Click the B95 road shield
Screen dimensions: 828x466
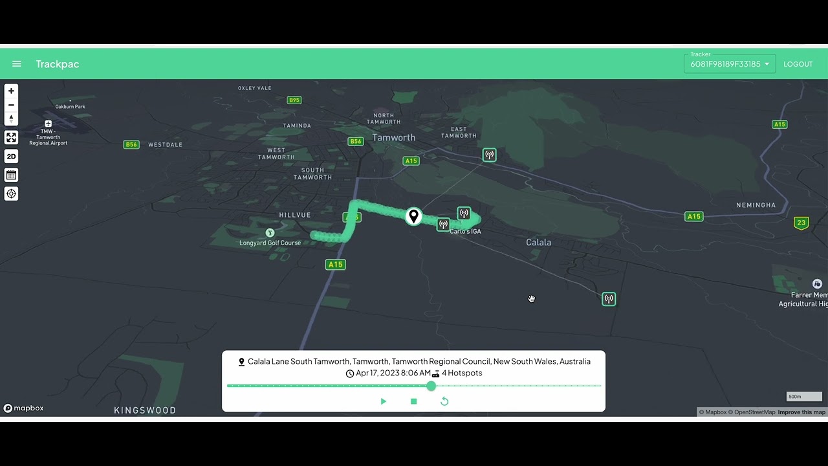[294, 100]
